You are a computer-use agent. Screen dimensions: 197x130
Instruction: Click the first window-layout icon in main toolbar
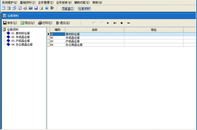tap(3, 8)
